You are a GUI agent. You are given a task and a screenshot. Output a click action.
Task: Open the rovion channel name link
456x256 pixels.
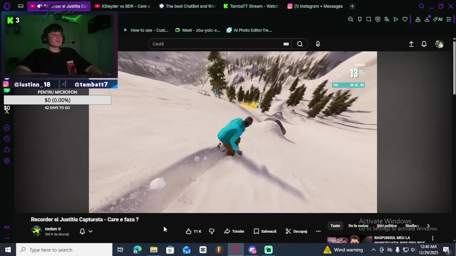pyautogui.click(x=51, y=229)
